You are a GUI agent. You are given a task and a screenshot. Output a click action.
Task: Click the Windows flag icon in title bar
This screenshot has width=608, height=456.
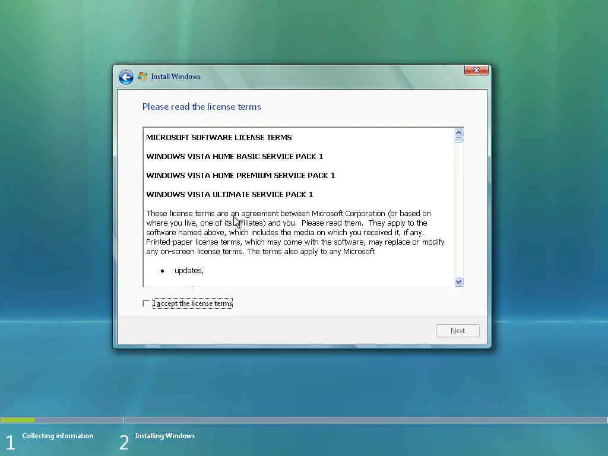(x=142, y=77)
